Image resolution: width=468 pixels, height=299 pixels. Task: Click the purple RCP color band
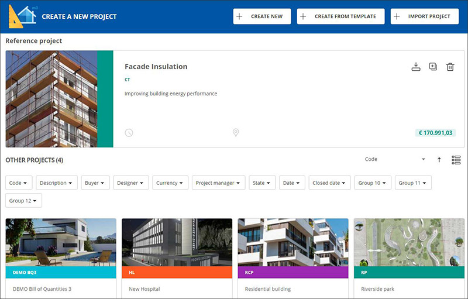point(292,272)
